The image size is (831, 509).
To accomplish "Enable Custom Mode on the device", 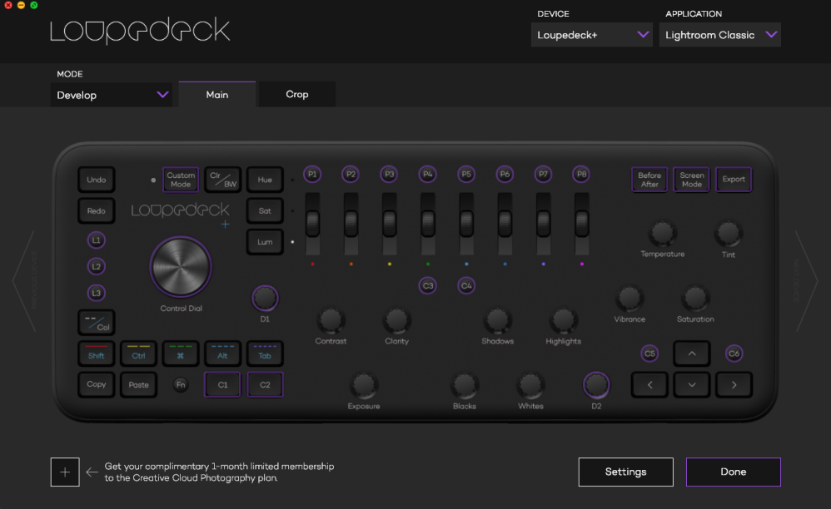I will coord(181,179).
